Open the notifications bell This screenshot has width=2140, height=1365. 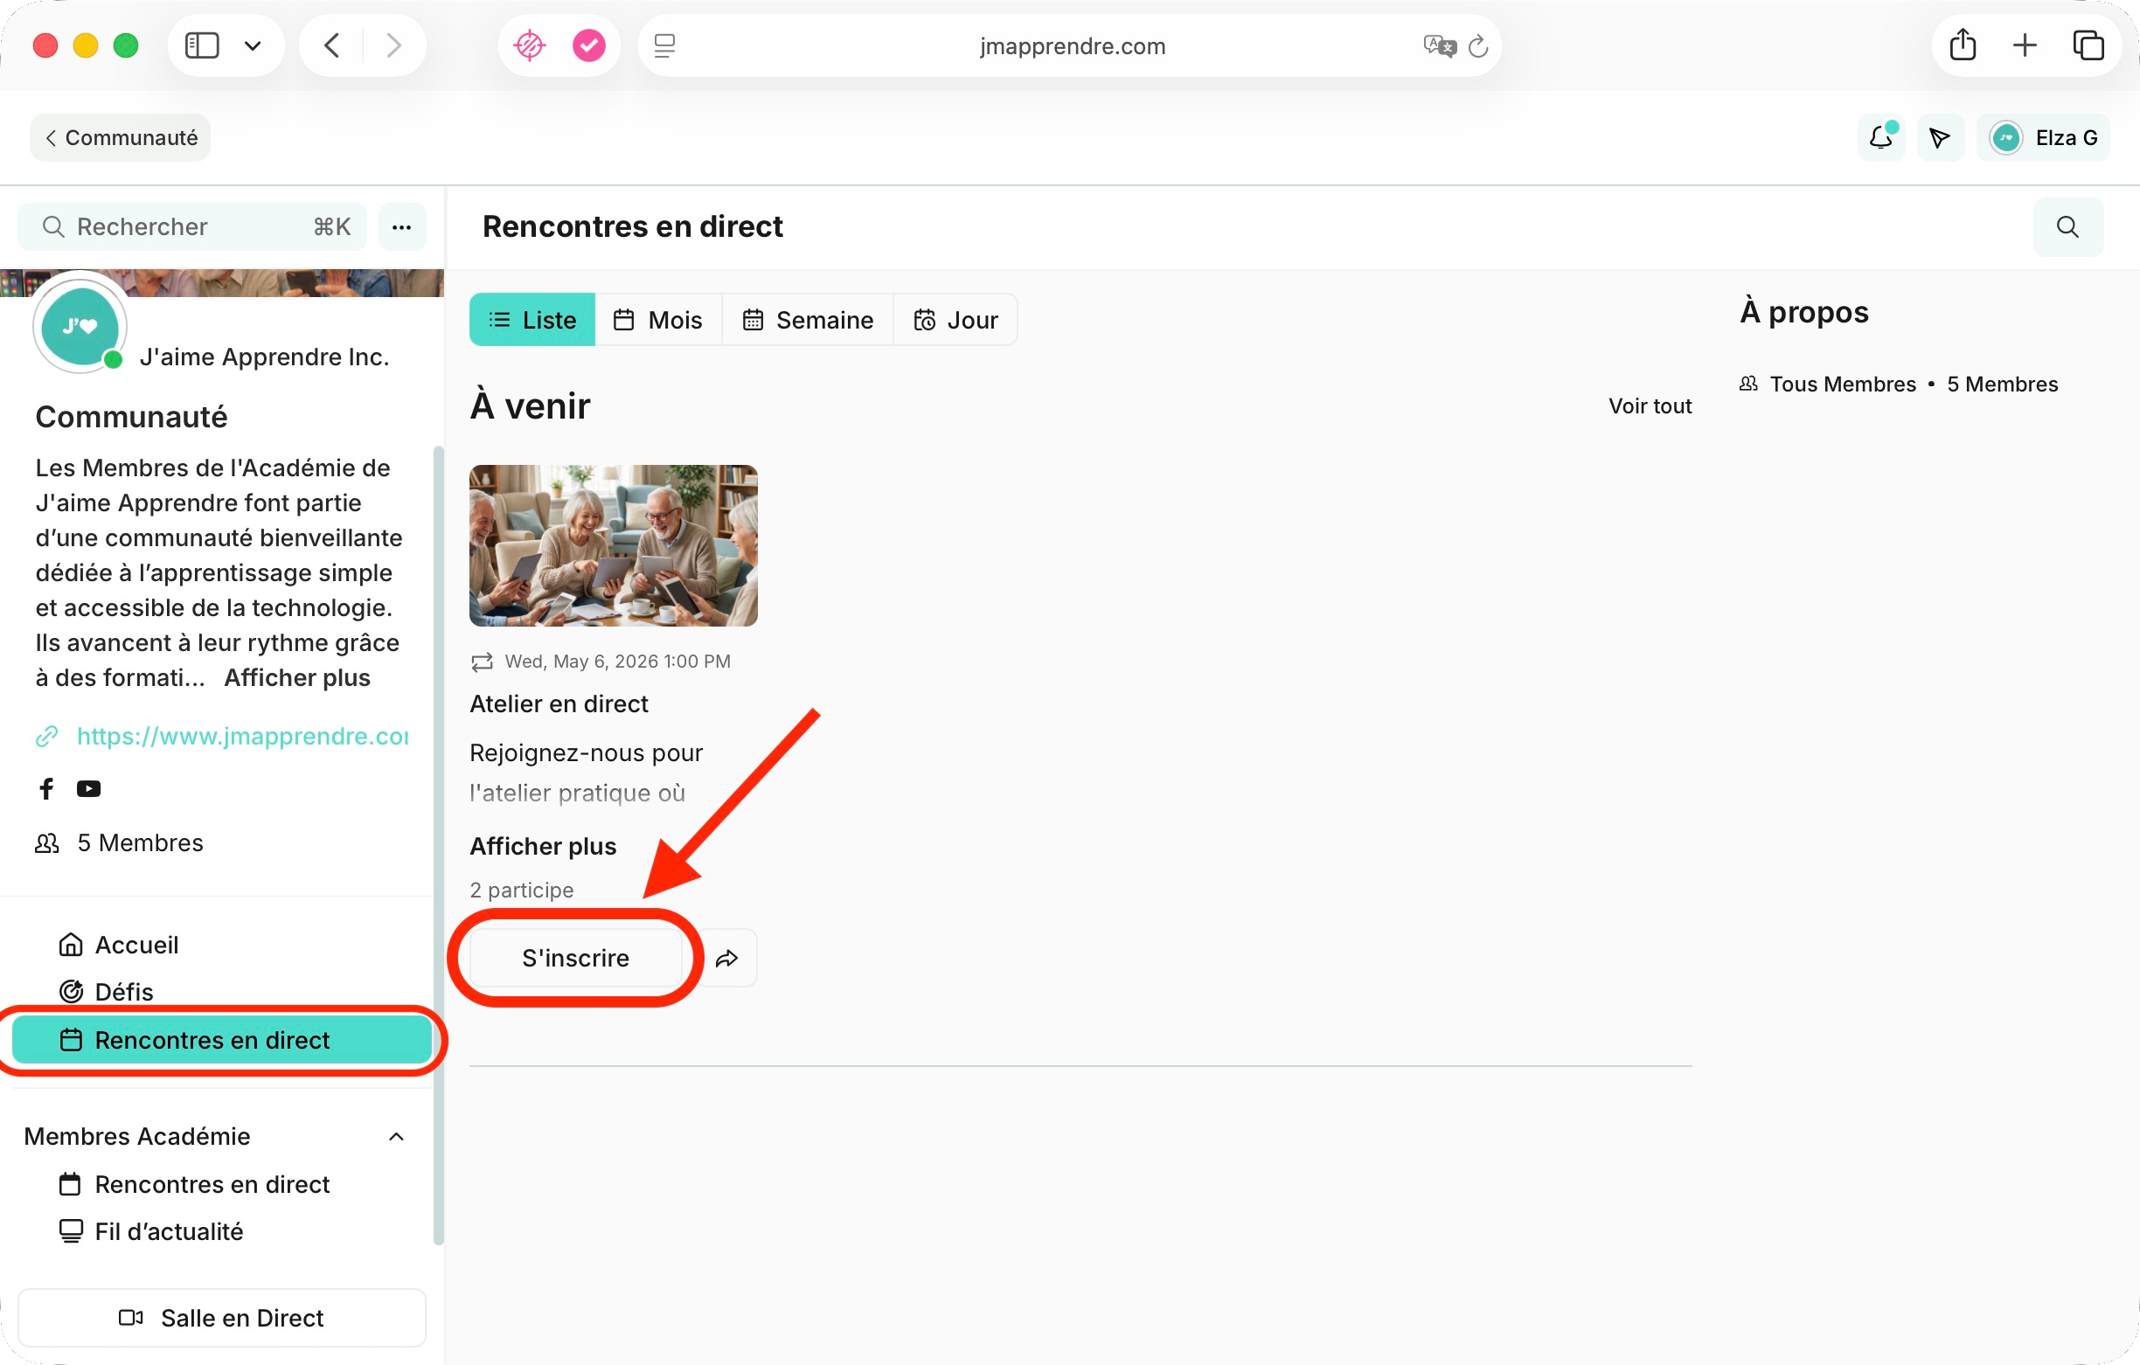pos(1881,138)
